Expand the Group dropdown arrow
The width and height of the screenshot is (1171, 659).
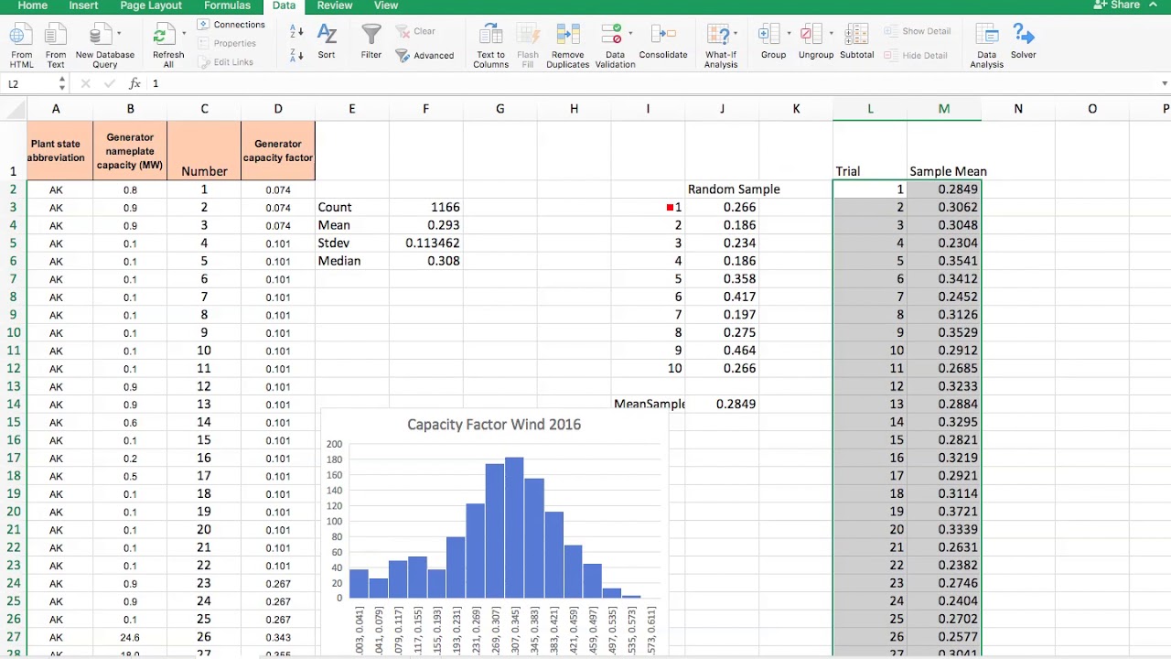(789, 34)
